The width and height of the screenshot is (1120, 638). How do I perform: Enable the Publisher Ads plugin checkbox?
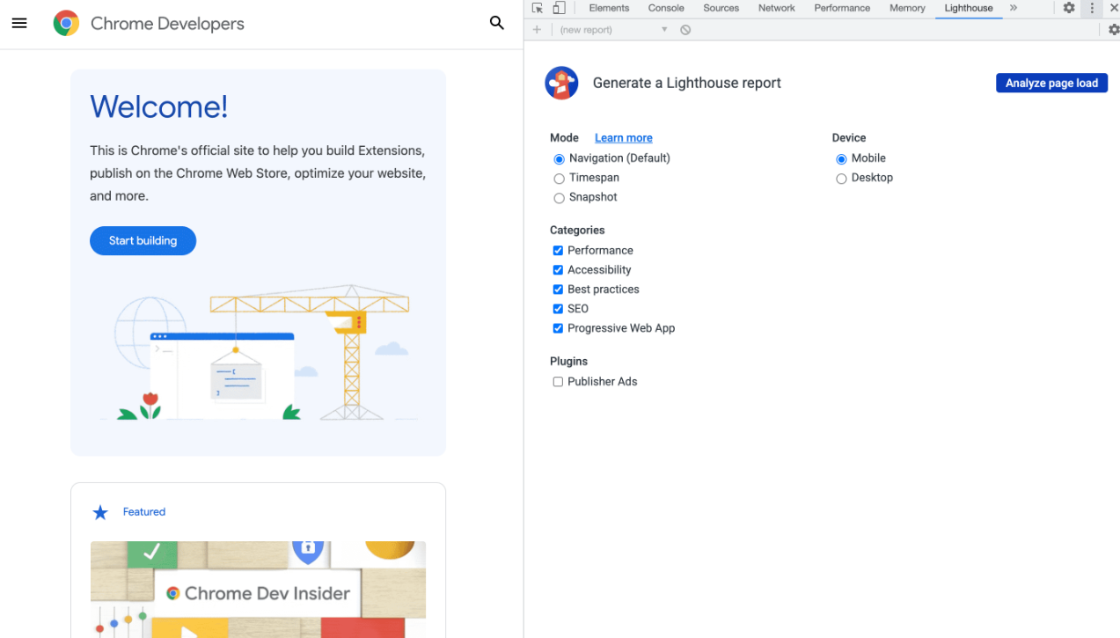558,382
